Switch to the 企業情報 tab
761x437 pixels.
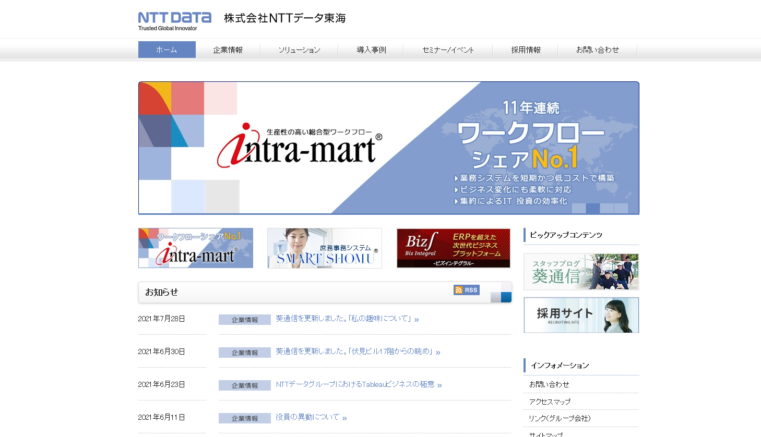228,50
